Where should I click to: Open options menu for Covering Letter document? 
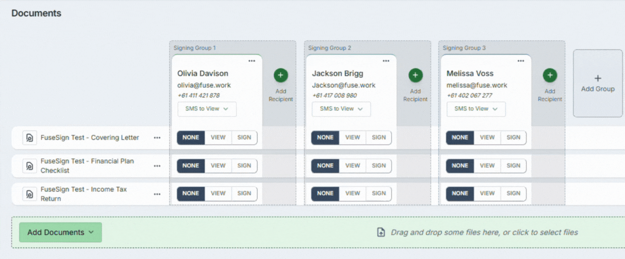pos(157,138)
